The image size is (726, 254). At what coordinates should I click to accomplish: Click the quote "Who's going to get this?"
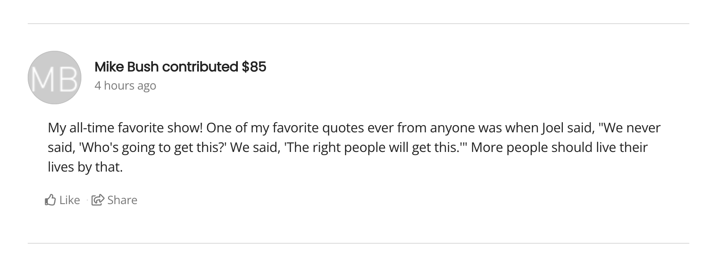point(153,147)
